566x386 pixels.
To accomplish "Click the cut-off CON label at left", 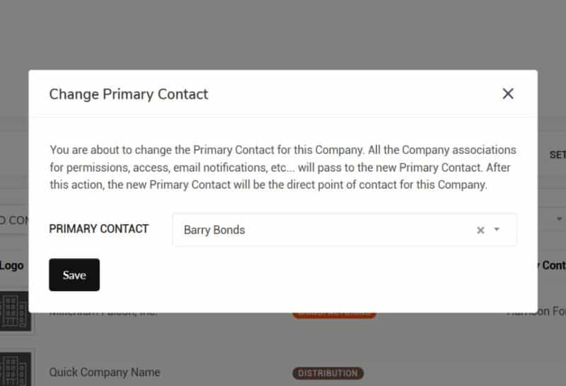I will (13, 221).
